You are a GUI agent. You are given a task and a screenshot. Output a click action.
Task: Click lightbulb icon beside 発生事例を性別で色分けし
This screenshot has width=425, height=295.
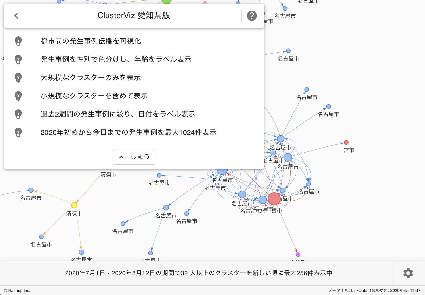coord(18,59)
